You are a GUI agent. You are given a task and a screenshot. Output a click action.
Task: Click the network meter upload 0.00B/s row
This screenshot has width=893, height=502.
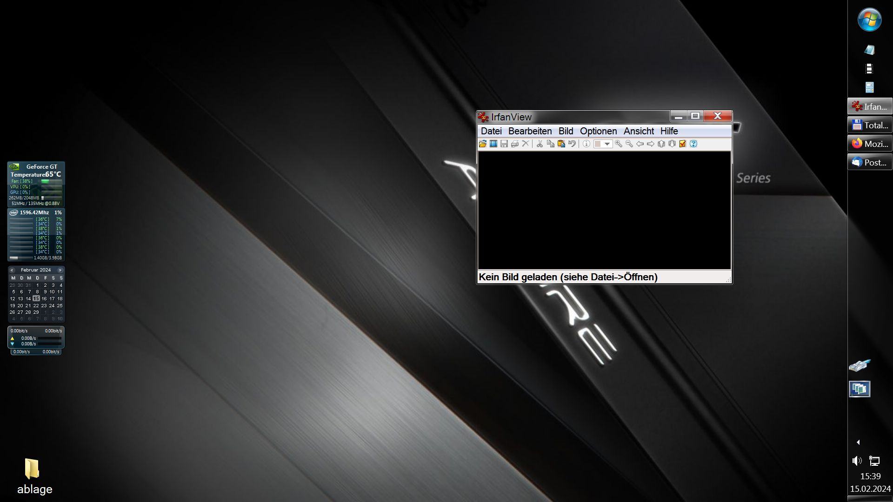(36, 338)
